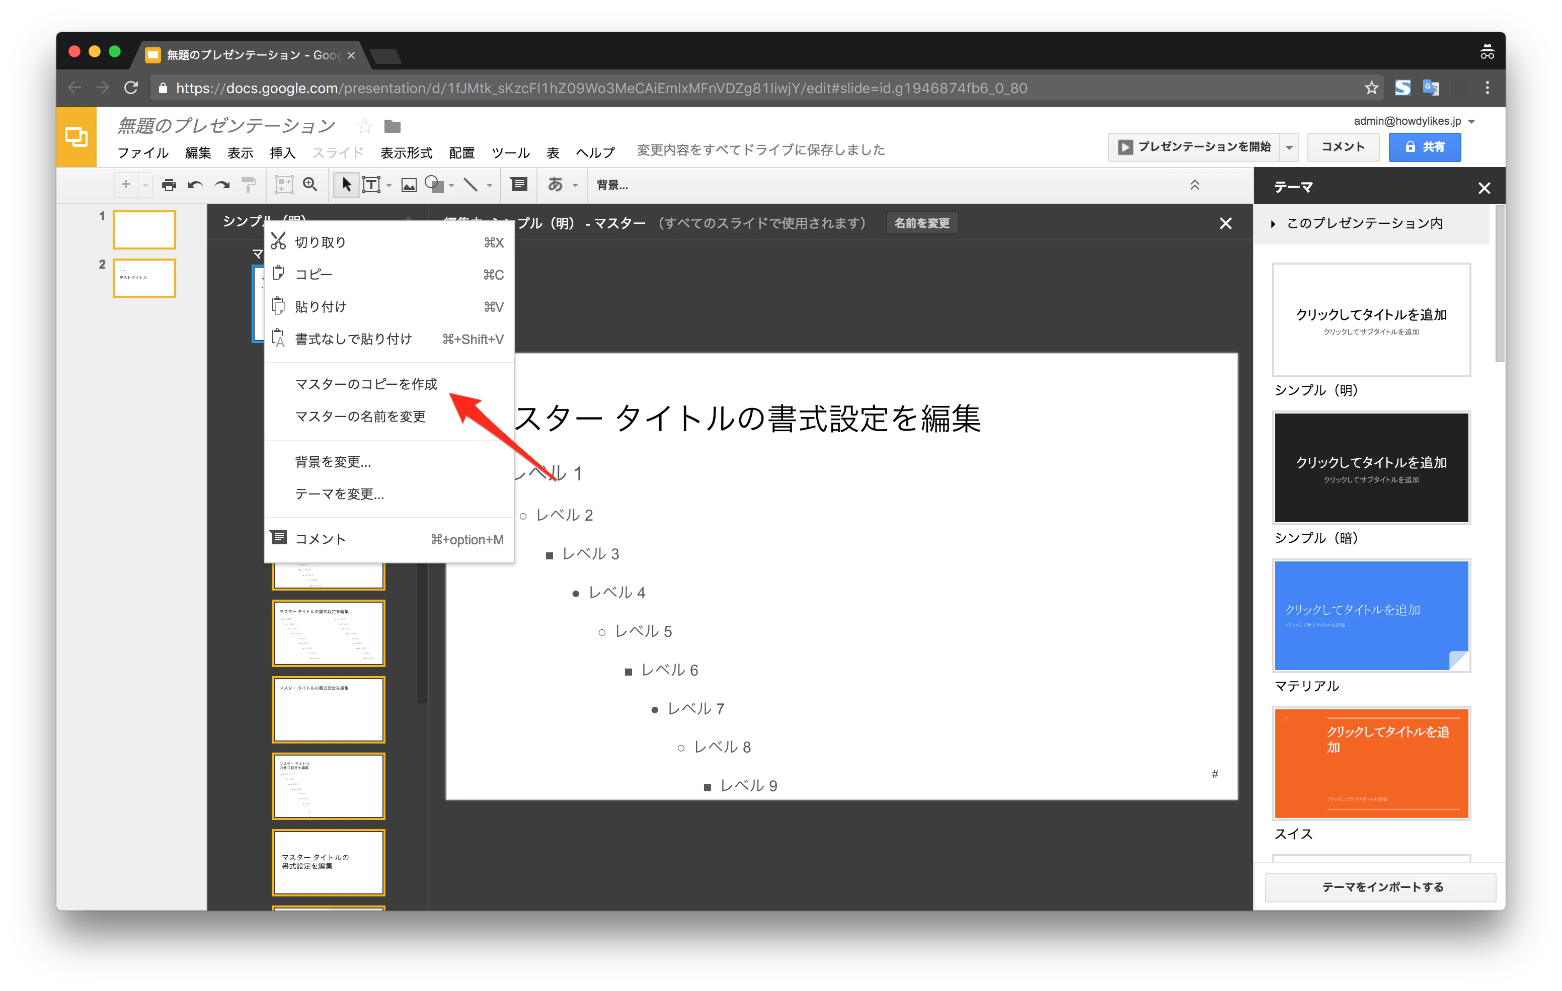This screenshot has height=991, width=1562.
Task: Click the toolbar comment icon
Action: click(519, 184)
